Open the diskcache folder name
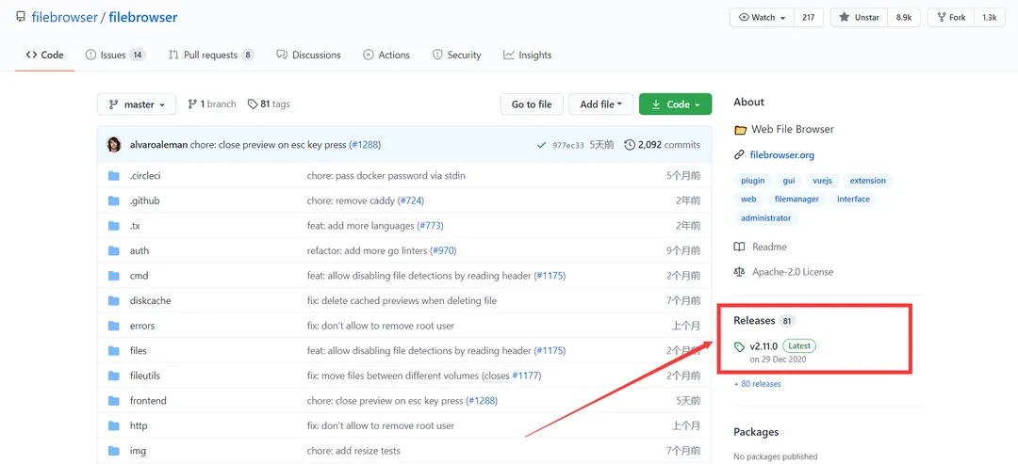The width and height of the screenshot is (1018, 464). 150,300
